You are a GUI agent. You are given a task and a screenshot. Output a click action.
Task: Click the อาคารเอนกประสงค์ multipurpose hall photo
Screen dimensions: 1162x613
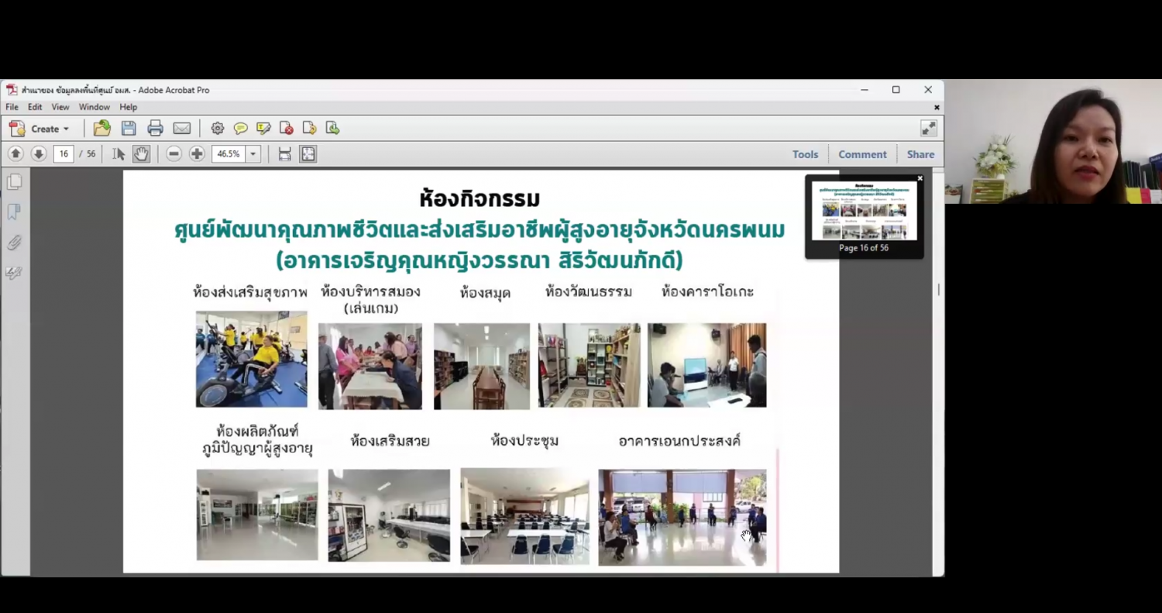pyautogui.click(x=682, y=517)
